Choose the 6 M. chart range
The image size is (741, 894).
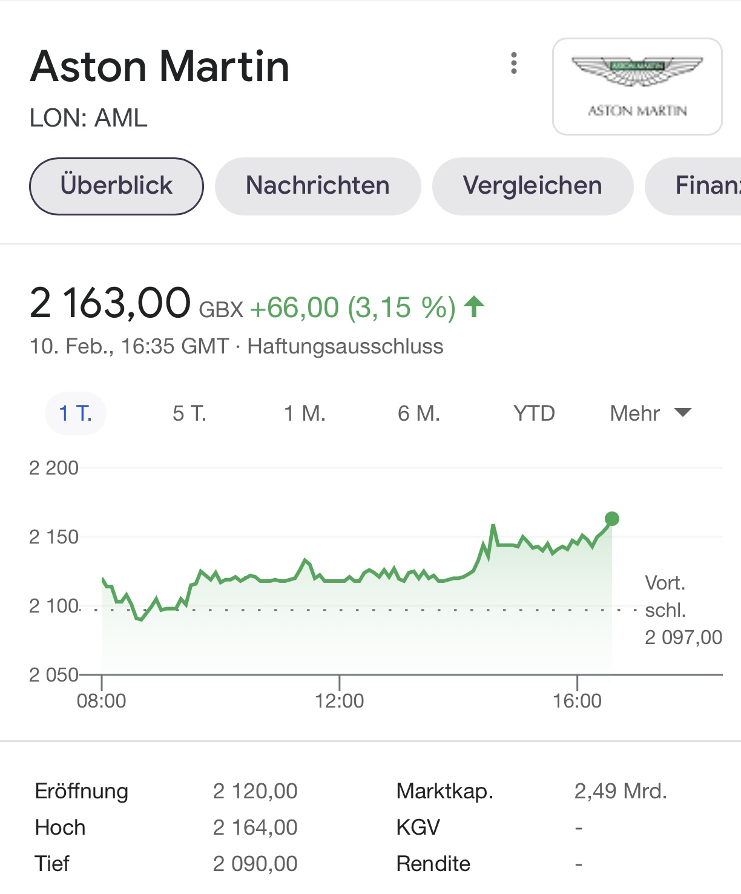pos(419,413)
